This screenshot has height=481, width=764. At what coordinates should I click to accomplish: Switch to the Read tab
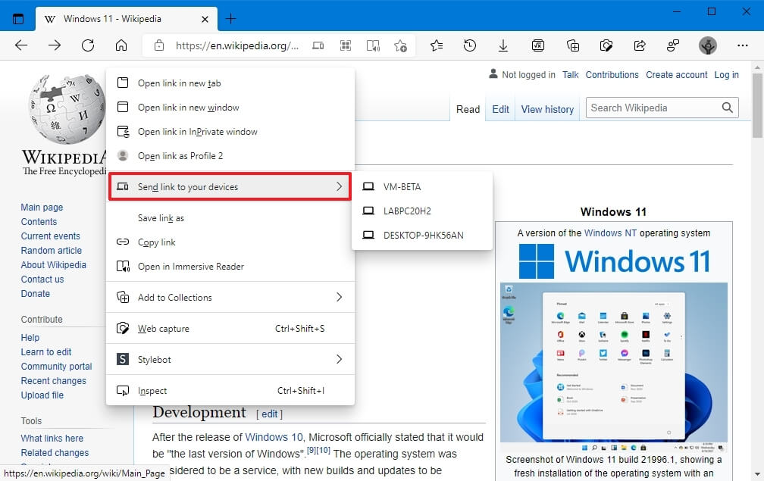tap(468, 110)
